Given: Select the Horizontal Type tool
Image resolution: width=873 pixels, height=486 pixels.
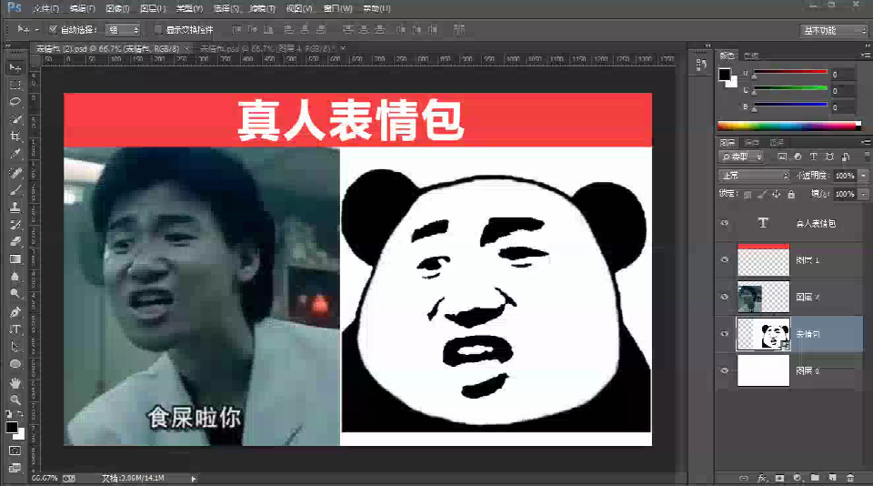Looking at the screenshot, I should coord(15,329).
